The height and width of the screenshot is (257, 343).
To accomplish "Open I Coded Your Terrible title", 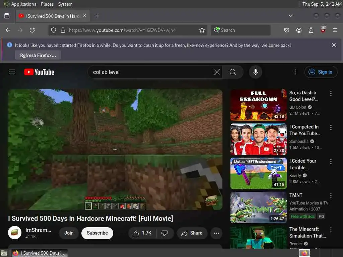I will (x=303, y=164).
